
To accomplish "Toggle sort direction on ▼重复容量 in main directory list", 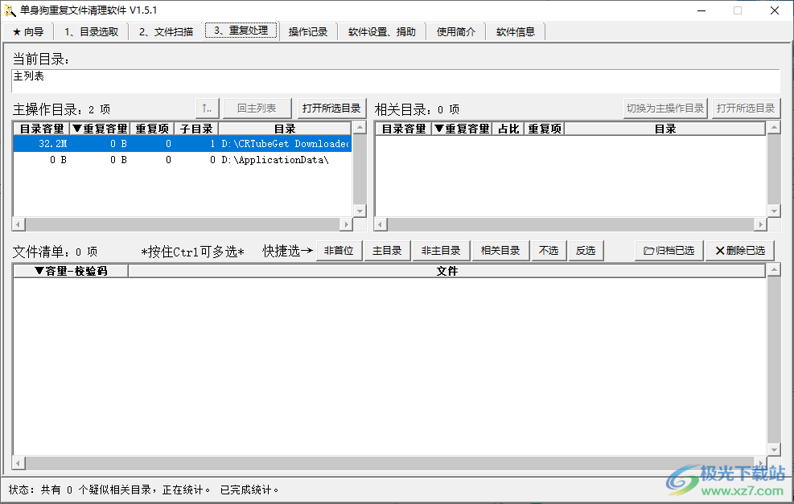I will pyautogui.click(x=100, y=128).
